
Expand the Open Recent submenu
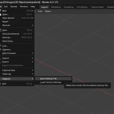point(17,18)
